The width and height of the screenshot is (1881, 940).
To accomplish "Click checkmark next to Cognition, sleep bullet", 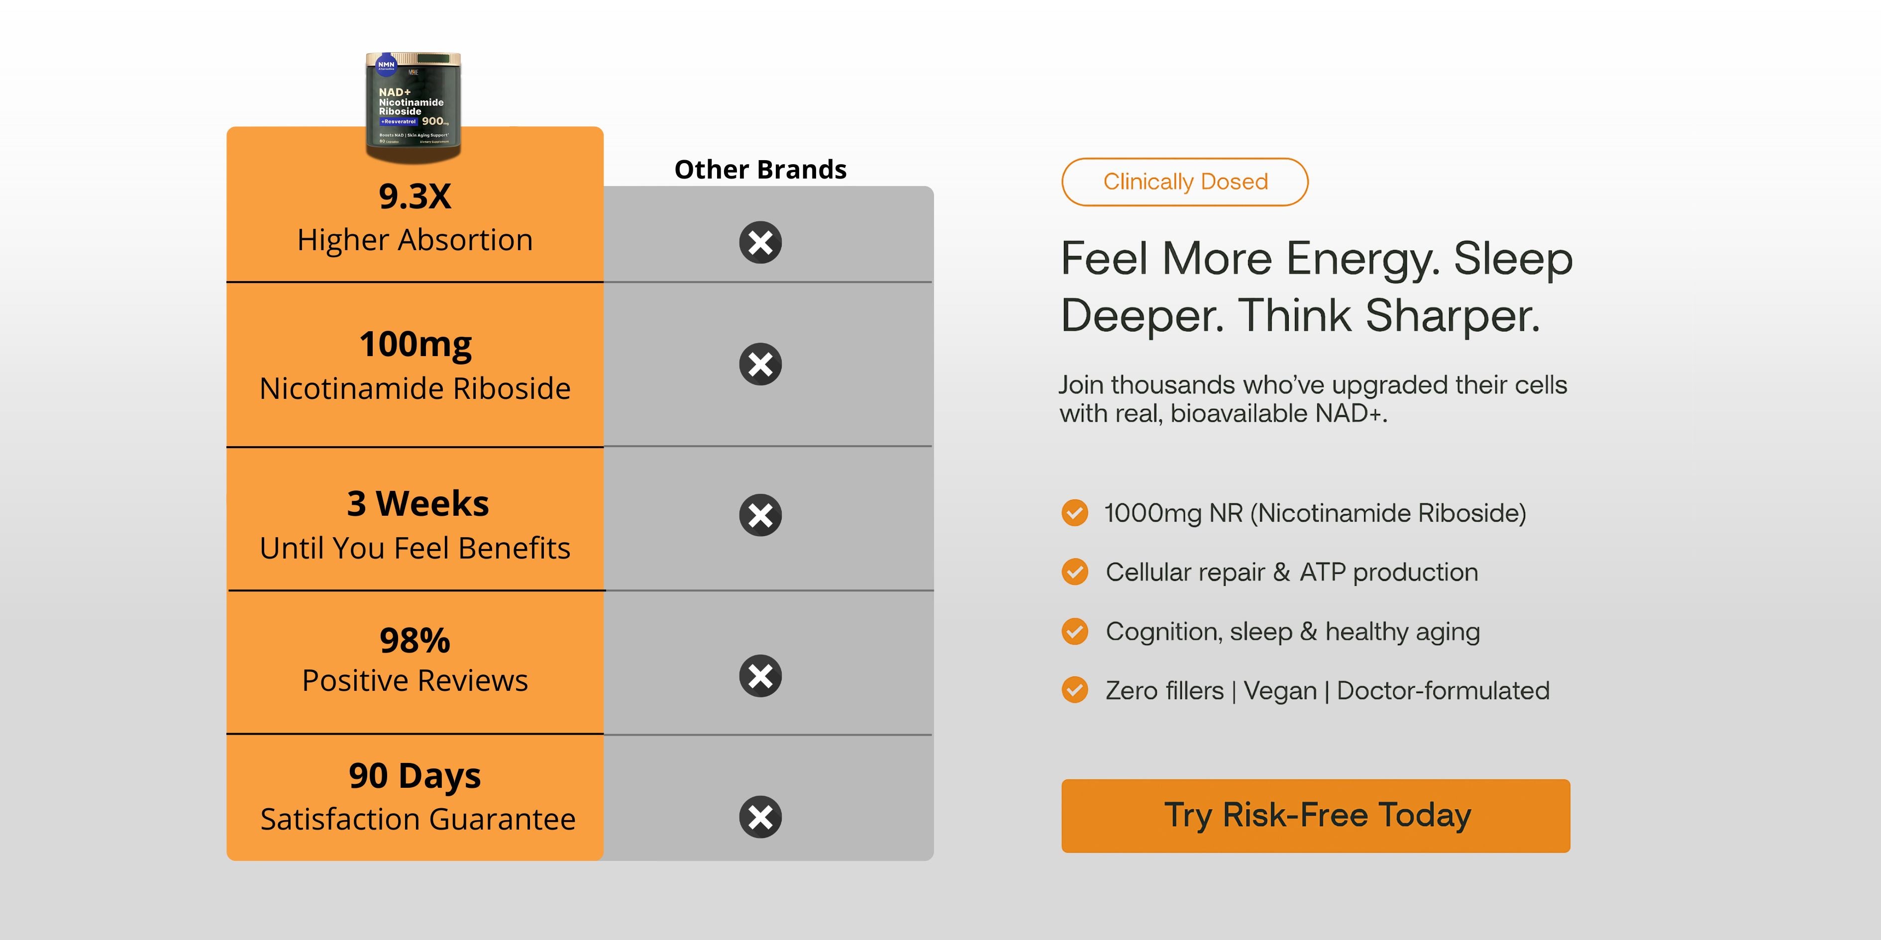I will (x=1074, y=631).
